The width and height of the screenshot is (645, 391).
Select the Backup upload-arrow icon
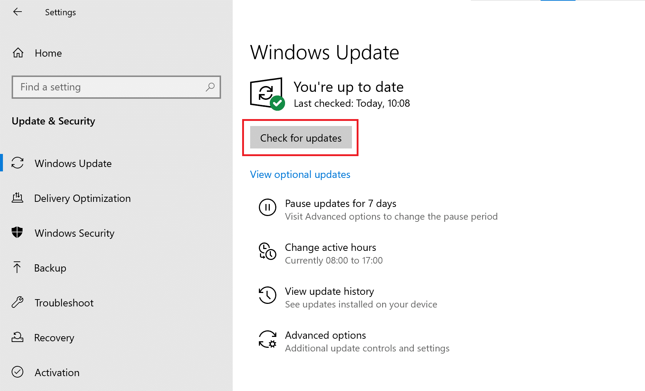pos(17,268)
